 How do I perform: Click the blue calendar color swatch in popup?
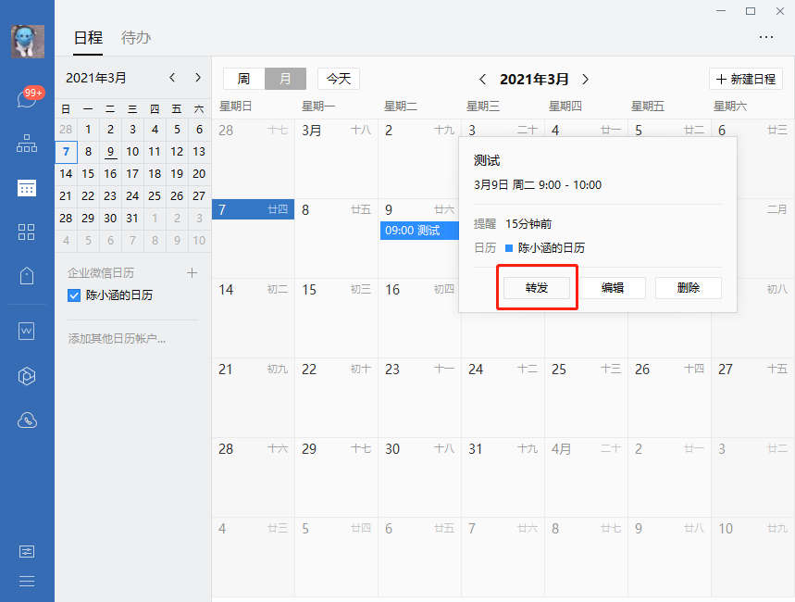(509, 248)
